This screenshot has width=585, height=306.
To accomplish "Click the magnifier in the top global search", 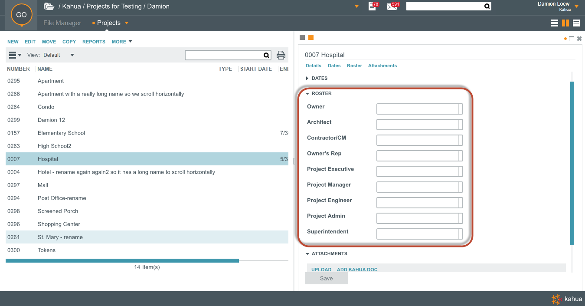I will [x=487, y=6].
